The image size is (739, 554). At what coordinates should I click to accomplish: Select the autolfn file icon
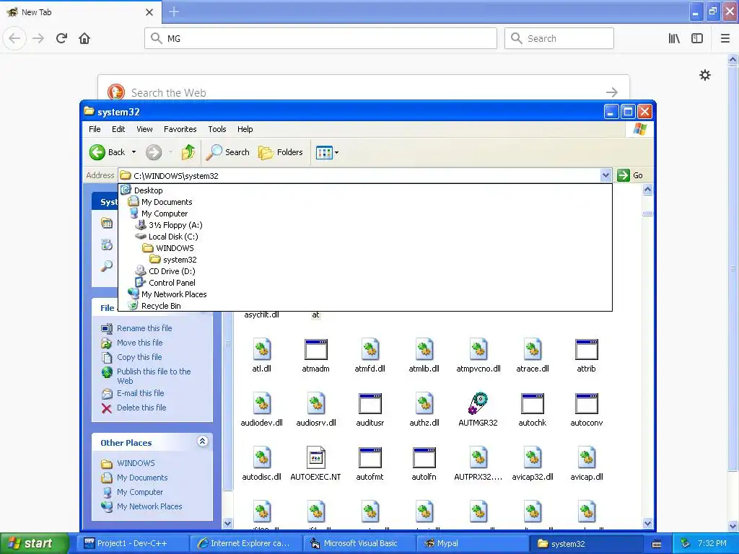424,458
